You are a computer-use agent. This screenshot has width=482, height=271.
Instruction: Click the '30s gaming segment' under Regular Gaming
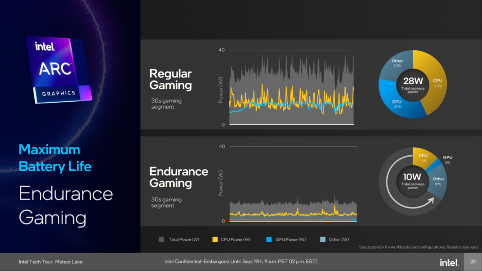coord(166,104)
